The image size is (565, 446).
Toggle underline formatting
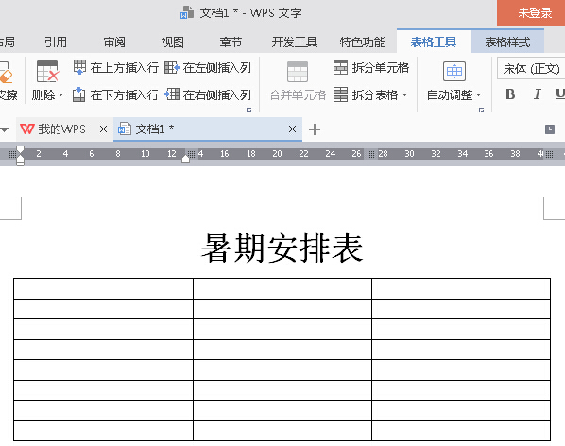point(560,94)
